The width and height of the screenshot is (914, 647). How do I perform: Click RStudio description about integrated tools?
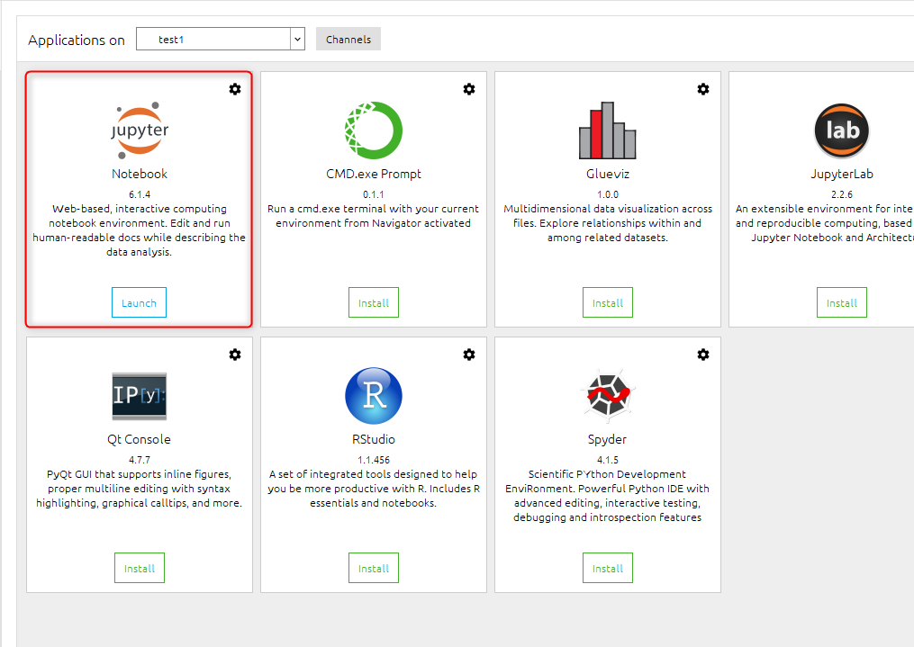[374, 489]
